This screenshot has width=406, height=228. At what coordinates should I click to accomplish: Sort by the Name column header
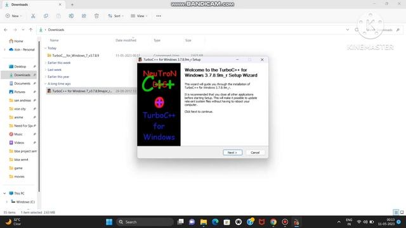coord(55,41)
